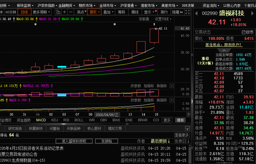Click the first star event marker
This screenshot has width=256, height=164.
tap(35, 24)
